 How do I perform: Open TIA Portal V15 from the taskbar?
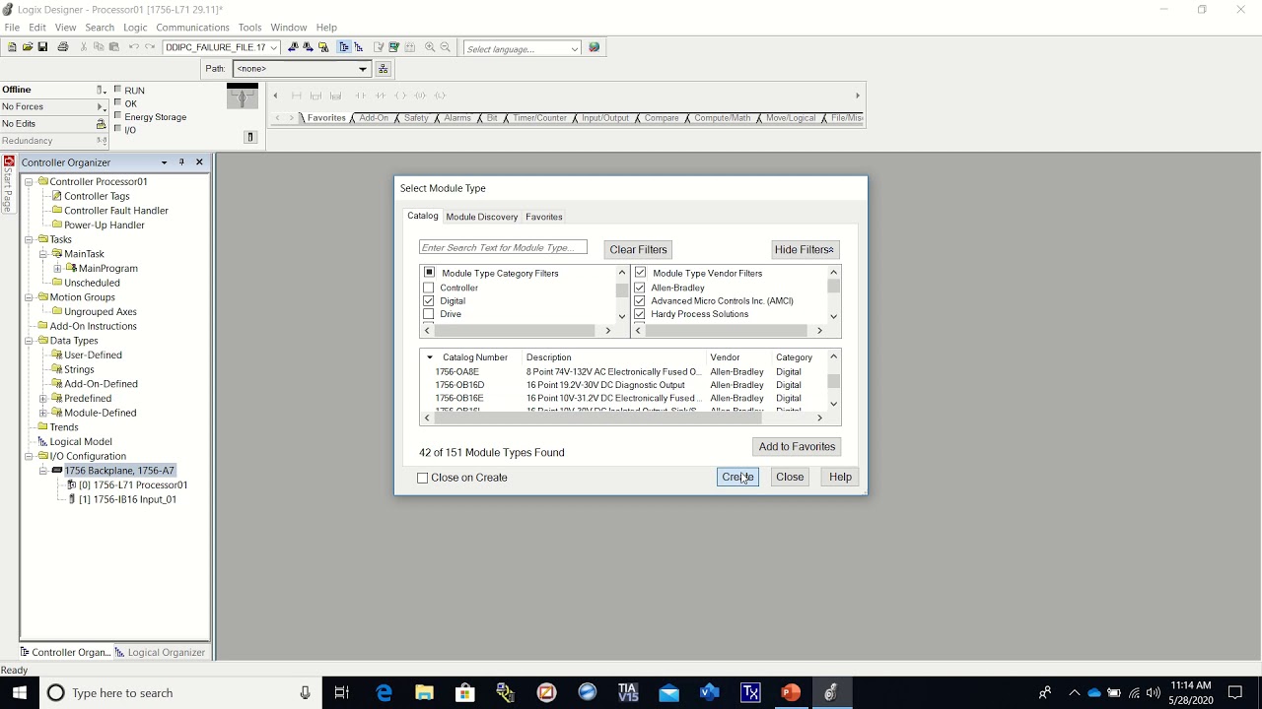coord(628,692)
